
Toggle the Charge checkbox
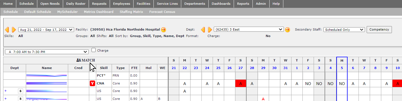coord(94,50)
